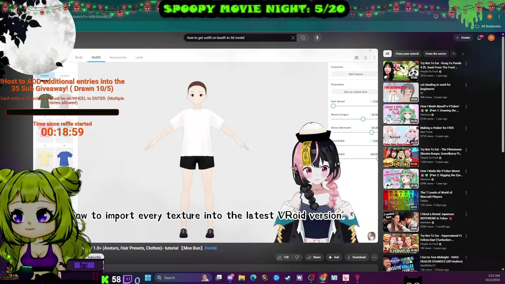The image size is (505, 284).
Task: Switch to Body tab in VRoid
Action: coord(79,57)
